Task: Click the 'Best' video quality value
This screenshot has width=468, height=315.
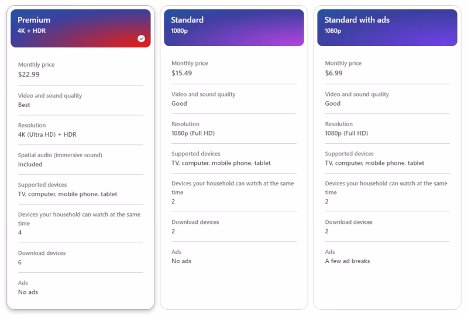Action: pyautogui.click(x=24, y=105)
